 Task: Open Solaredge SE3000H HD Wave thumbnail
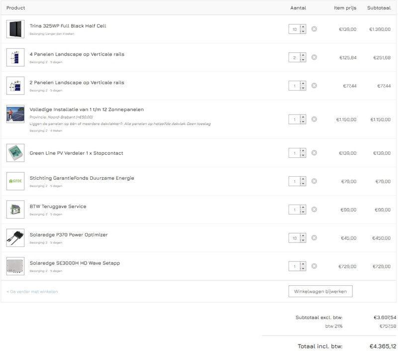pos(15,266)
